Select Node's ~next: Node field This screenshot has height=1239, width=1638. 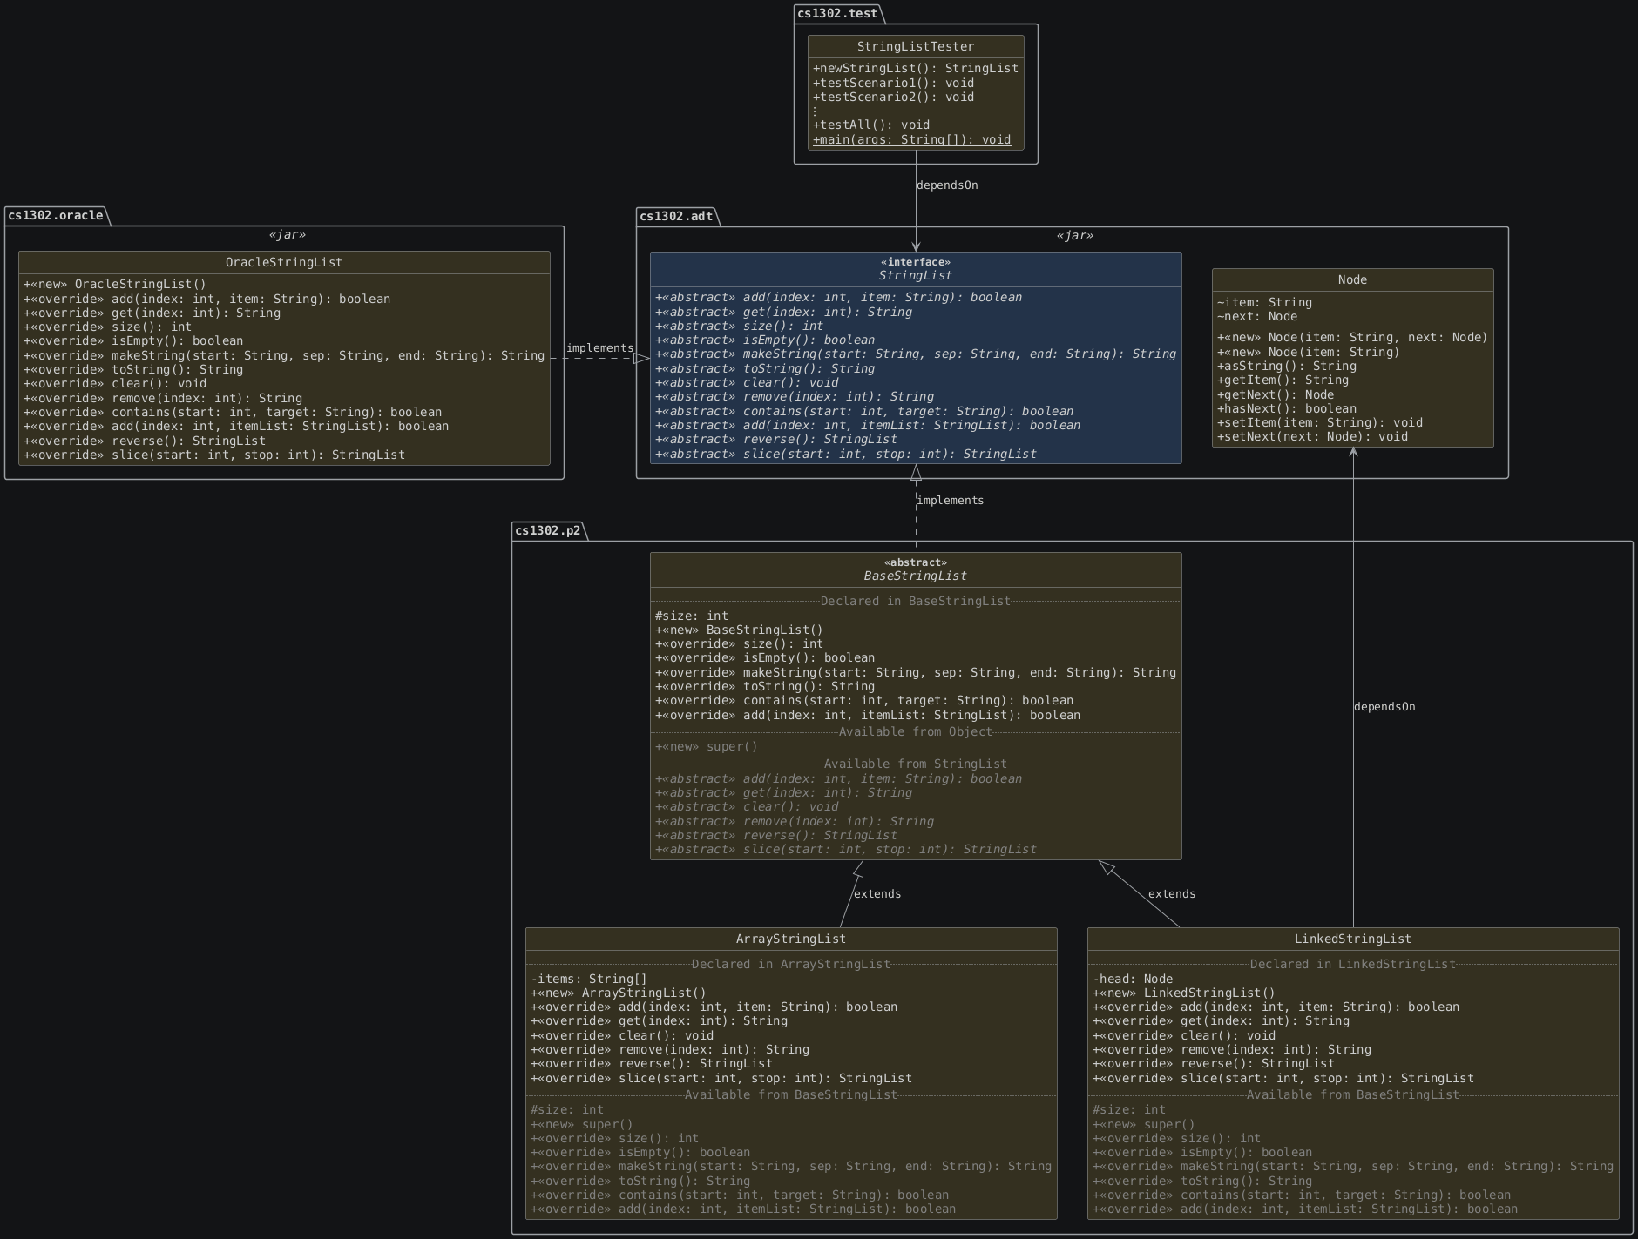click(x=1257, y=317)
